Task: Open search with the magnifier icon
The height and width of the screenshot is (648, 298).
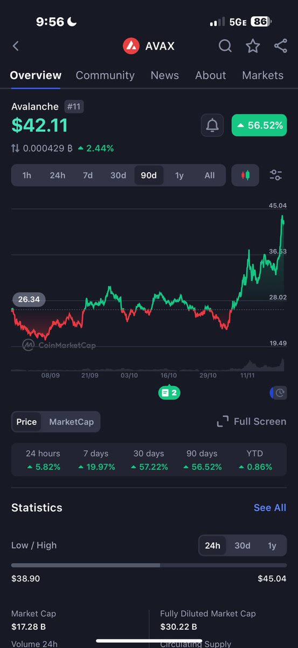Action: click(225, 46)
